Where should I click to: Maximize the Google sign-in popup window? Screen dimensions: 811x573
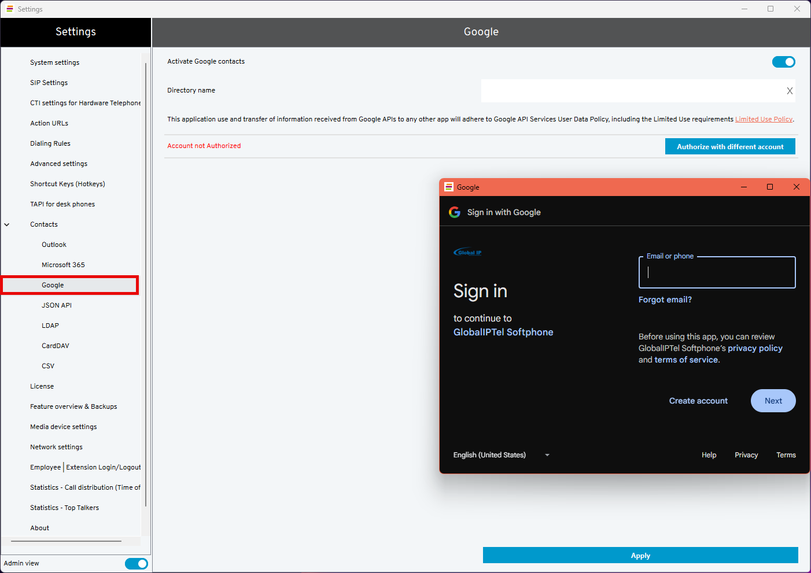(769, 187)
